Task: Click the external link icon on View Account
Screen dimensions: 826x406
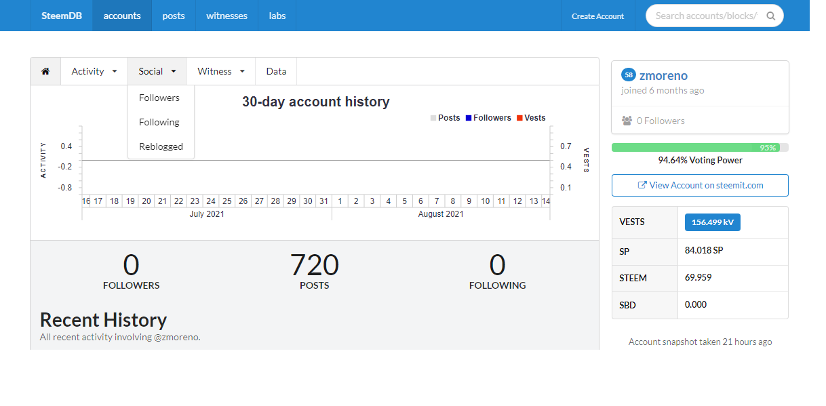Action: point(642,185)
